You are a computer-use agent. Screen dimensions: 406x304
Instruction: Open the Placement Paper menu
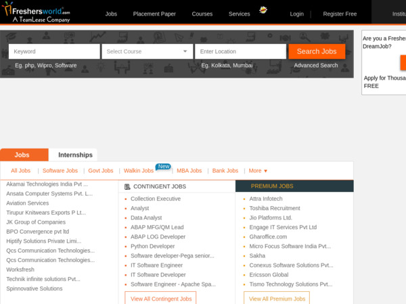(x=154, y=14)
